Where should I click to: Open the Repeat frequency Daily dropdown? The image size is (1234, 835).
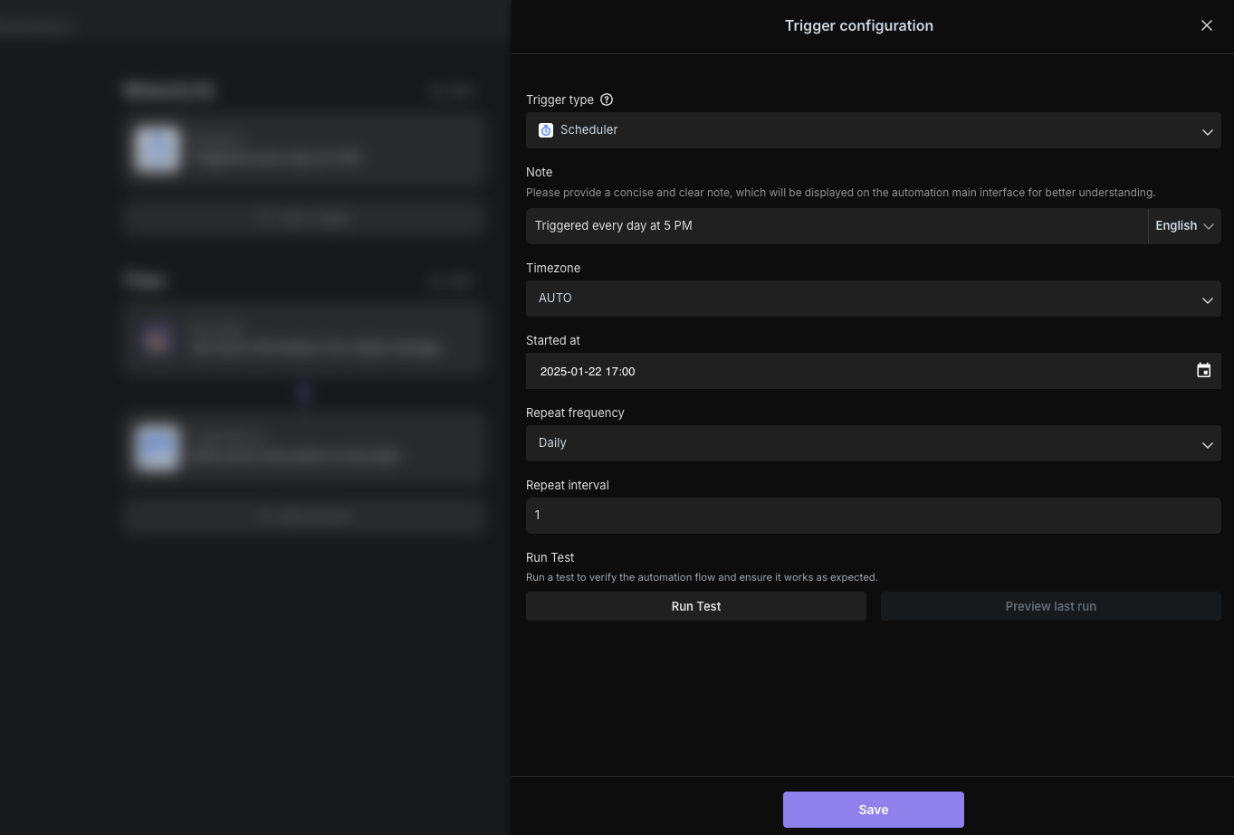[873, 443]
